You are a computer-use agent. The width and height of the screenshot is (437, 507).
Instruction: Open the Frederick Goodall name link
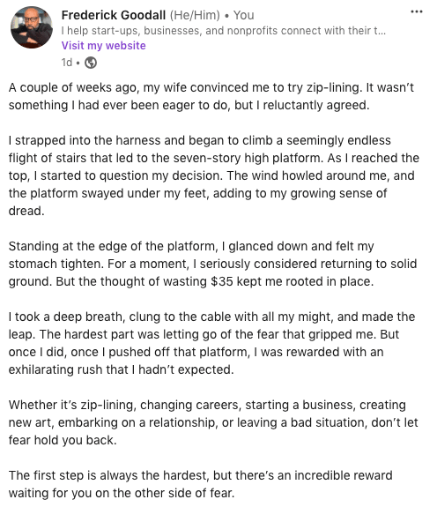[114, 15]
